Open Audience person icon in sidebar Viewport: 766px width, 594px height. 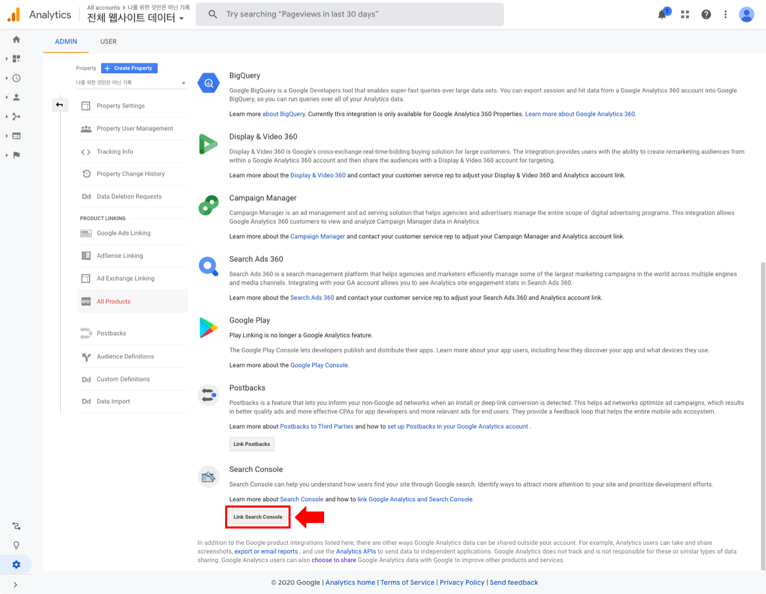click(x=16, y=97)
